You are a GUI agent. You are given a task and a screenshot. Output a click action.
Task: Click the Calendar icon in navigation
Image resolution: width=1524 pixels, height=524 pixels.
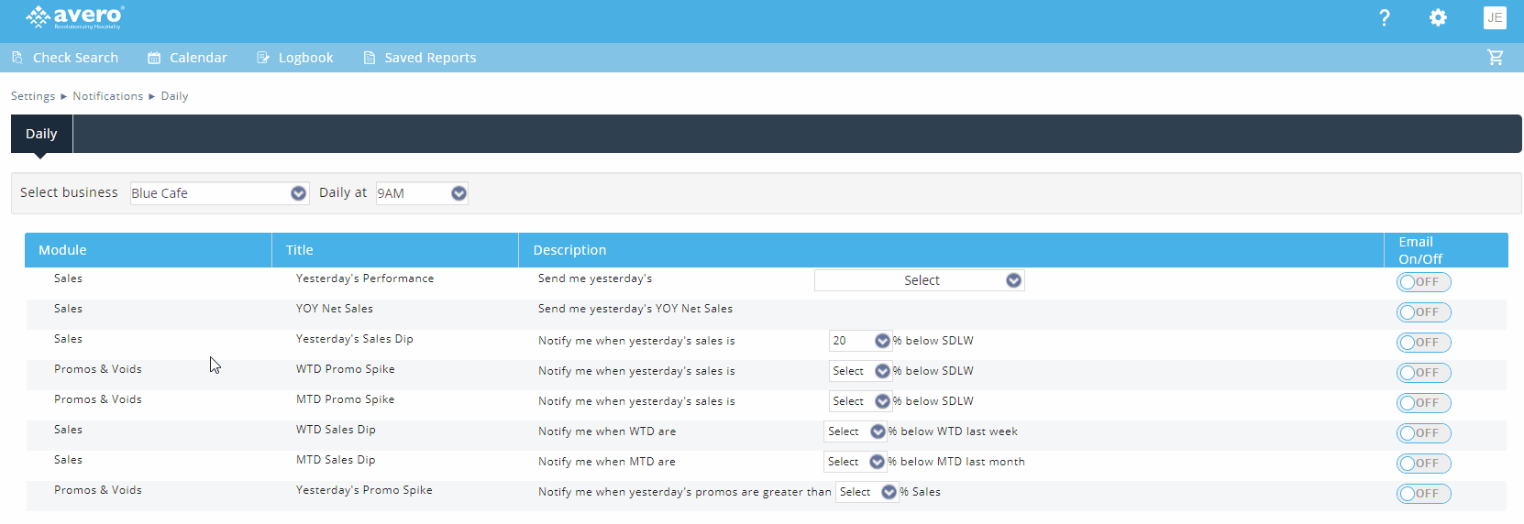coord(154,58)
